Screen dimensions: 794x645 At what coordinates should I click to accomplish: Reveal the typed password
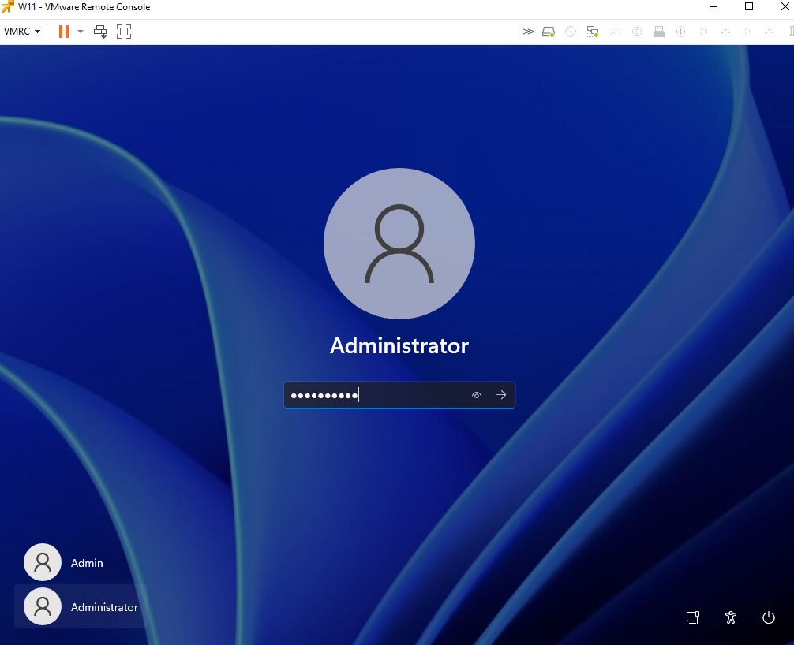(x=477, y=395)
